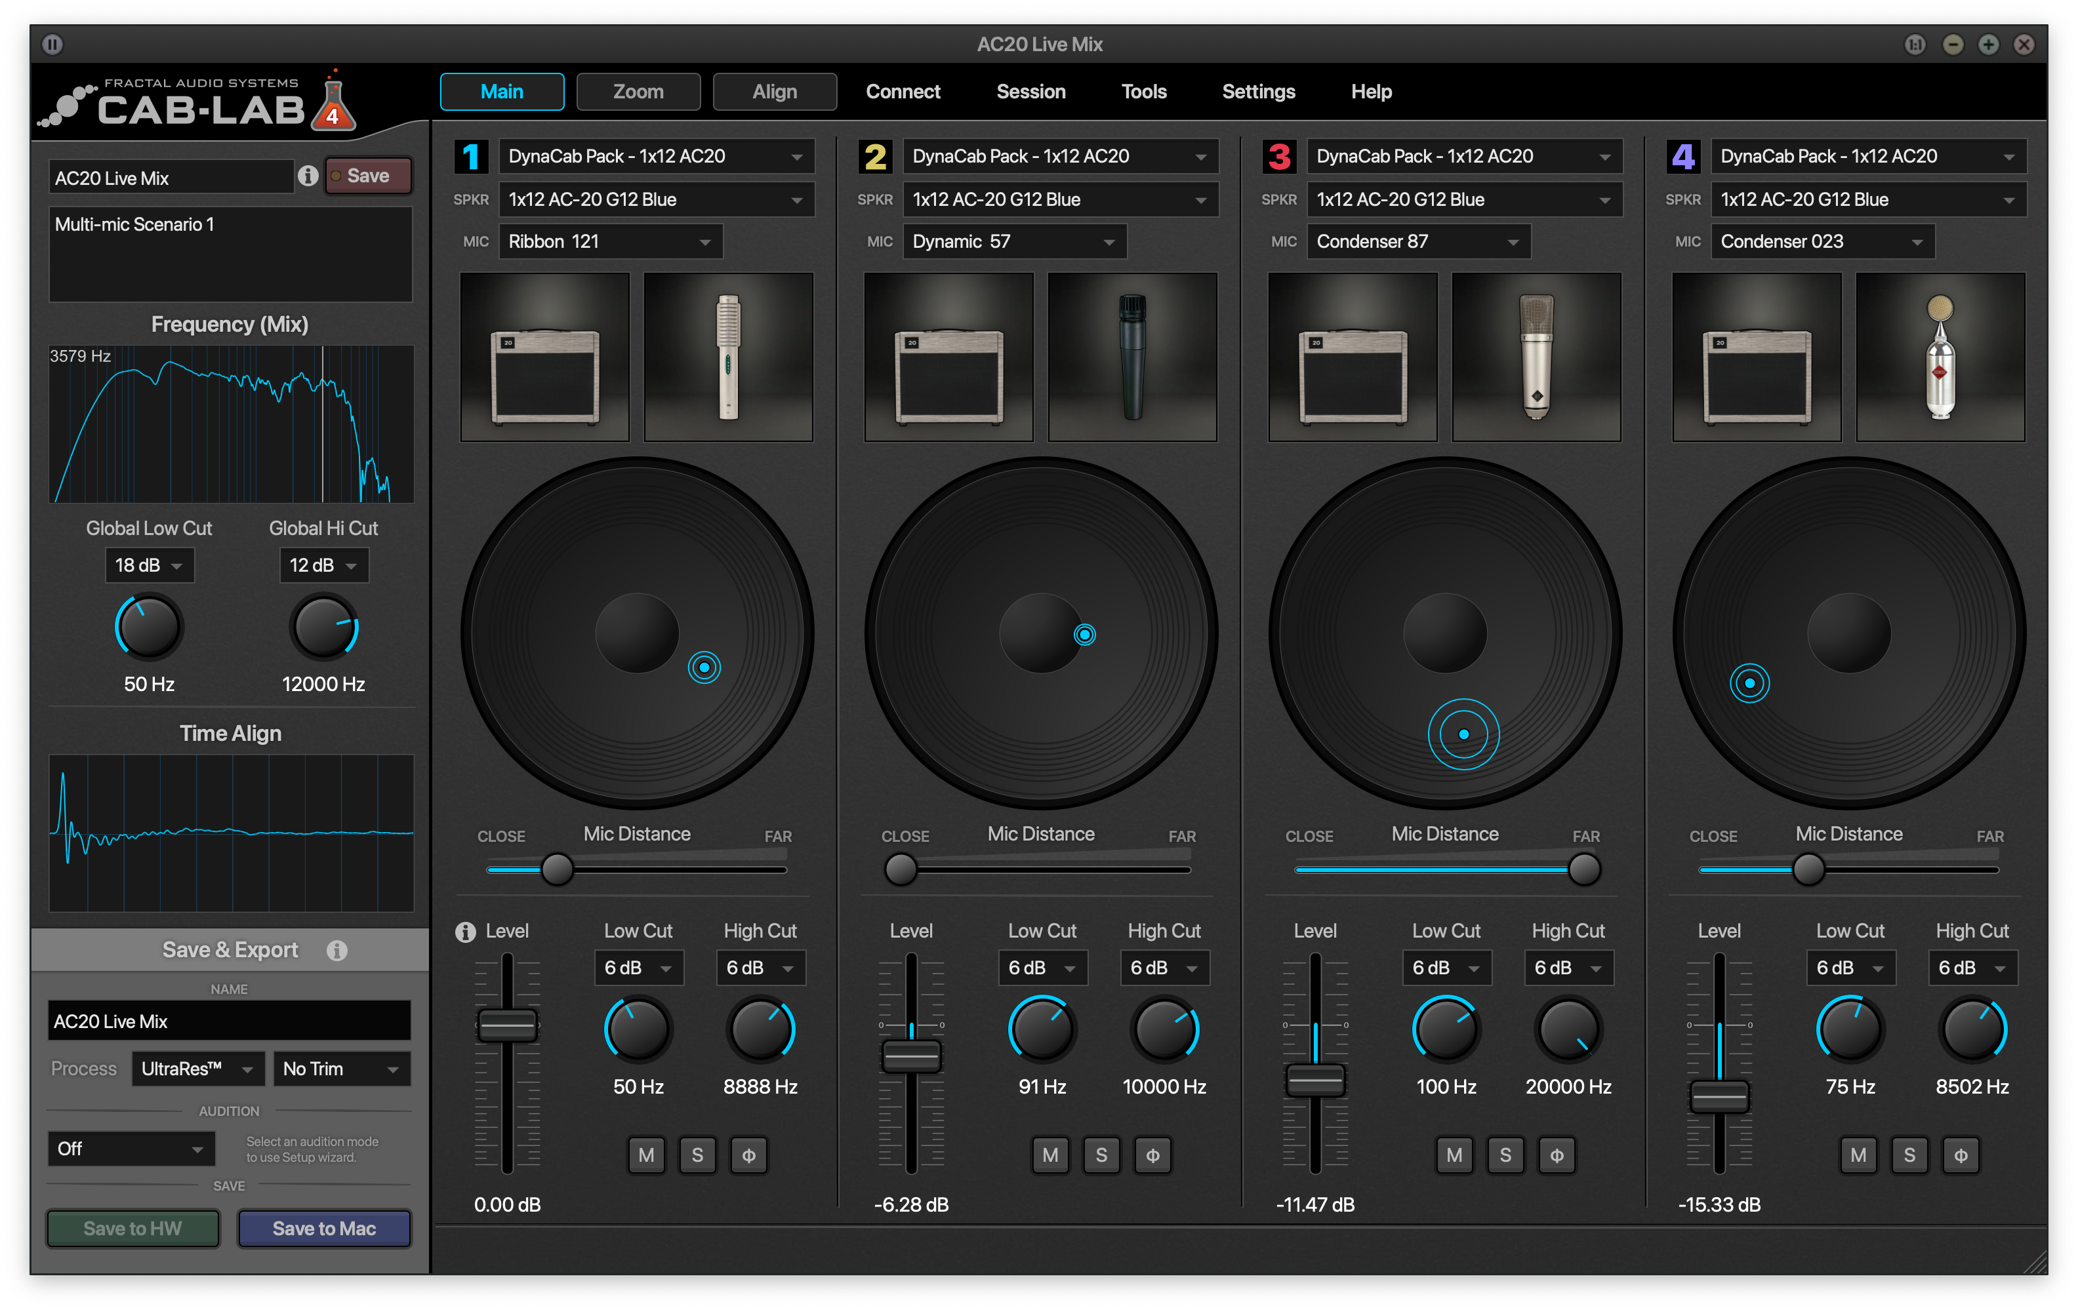The height and width of the screenshot is (1310, 2078).
Task: Switch to the Zoom tab
Action: 638,91
